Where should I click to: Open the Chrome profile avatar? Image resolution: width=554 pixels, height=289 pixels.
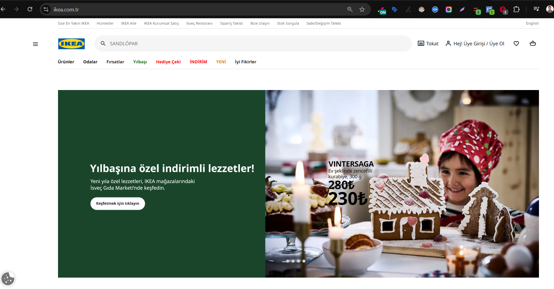[550, 9]
